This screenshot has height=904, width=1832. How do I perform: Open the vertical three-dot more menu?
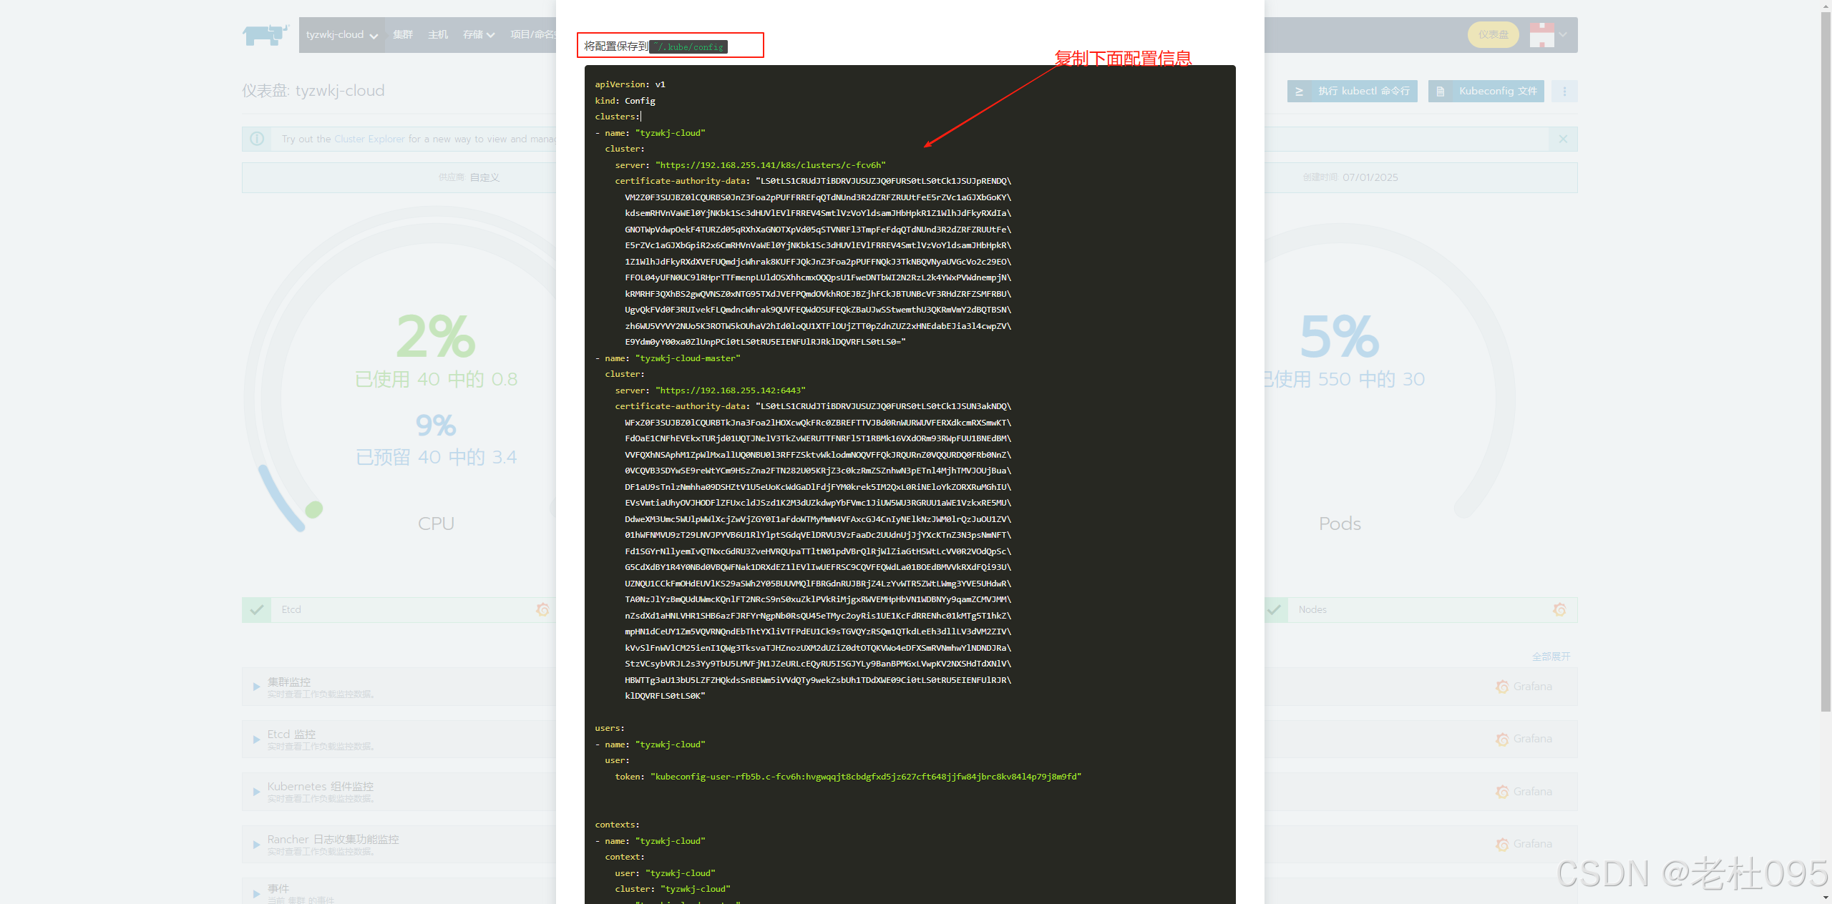pyautogui.click(x=1564, y=92)
